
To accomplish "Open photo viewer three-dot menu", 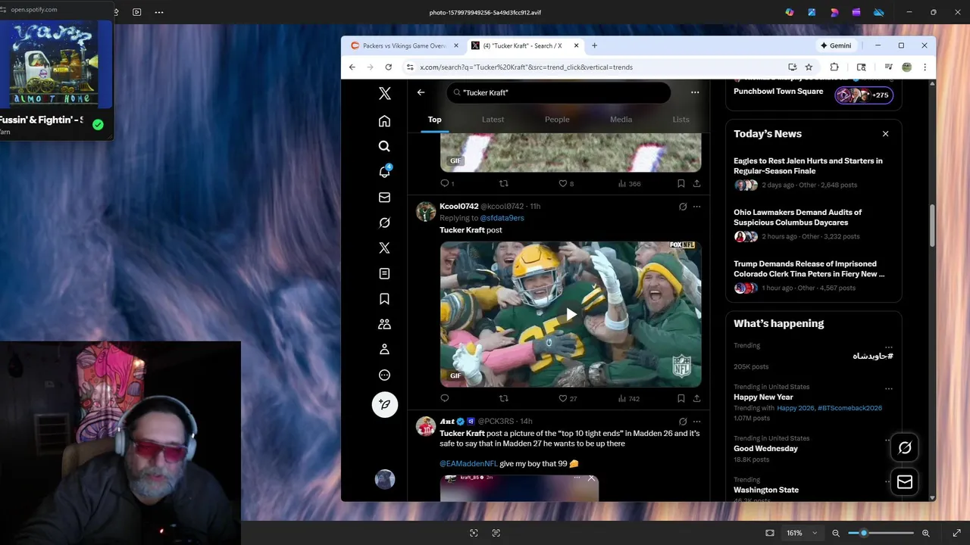I will tap(158, 12).
